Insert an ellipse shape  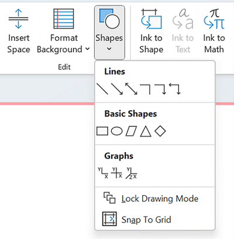click(117, 131)
